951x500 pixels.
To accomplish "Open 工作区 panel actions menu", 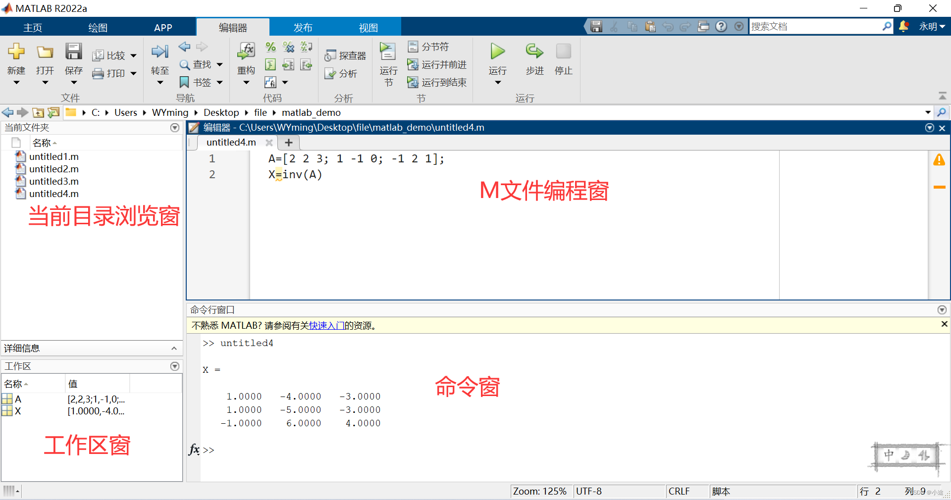I will tap(174, 366).
